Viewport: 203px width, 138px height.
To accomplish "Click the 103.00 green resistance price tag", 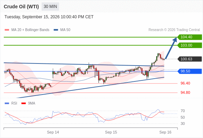I will click(190, 45).
